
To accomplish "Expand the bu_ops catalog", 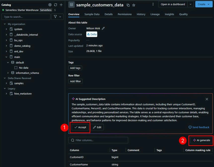I will click(6, 40).
